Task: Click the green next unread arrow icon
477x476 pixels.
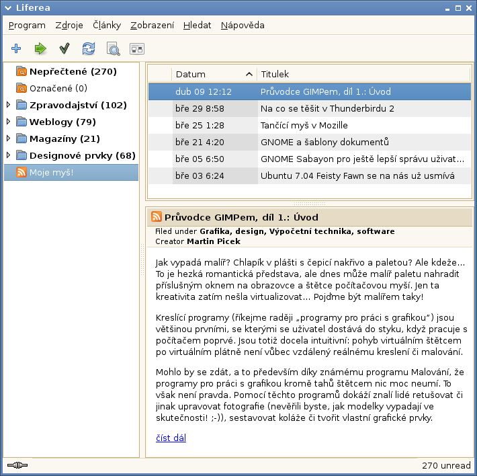Action: pyautogui.click(x=40, y=48)
